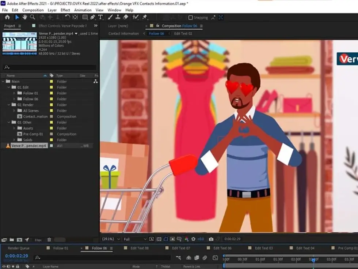Image resolution: width=358 pixels, height=269 pixels.
Task: Toggle the composition lock icon
Action: pyautogui.click(x=158, y=26)
